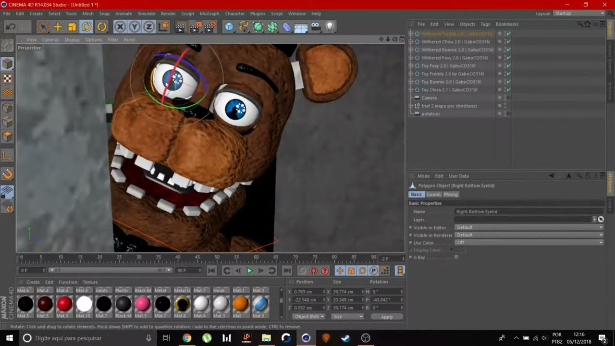Click Render View clapperboard icon
615x346 pixels.
point(180,27)
